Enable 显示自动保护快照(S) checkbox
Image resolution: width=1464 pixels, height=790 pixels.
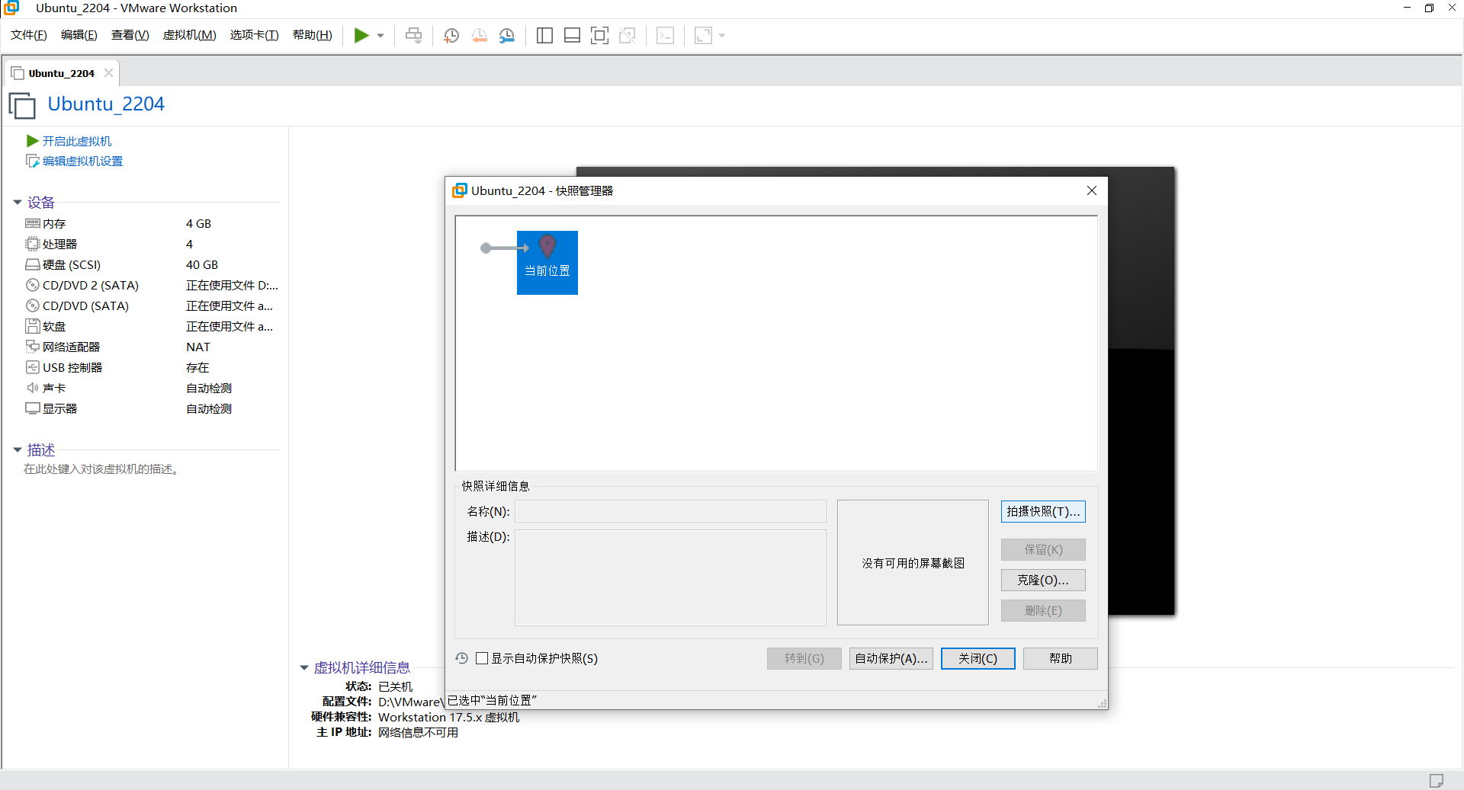(x=482, y=658)
